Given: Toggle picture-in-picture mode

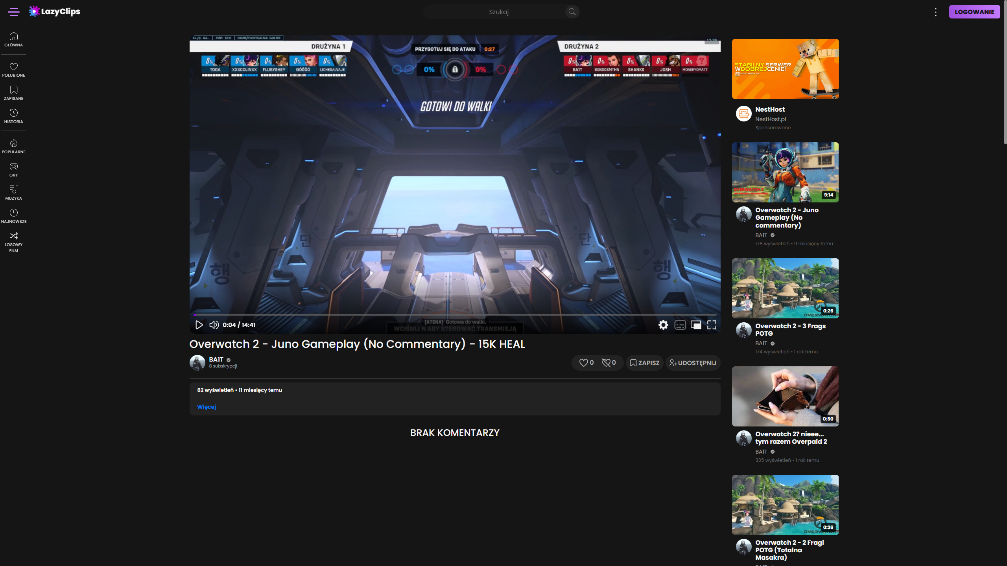Looking at the screenshot, I should coord(696,325).
